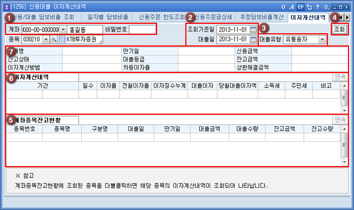354x210 pixels.
Task: Open the calendar picker for 조회기준일
Action: [x=253, y=29]
